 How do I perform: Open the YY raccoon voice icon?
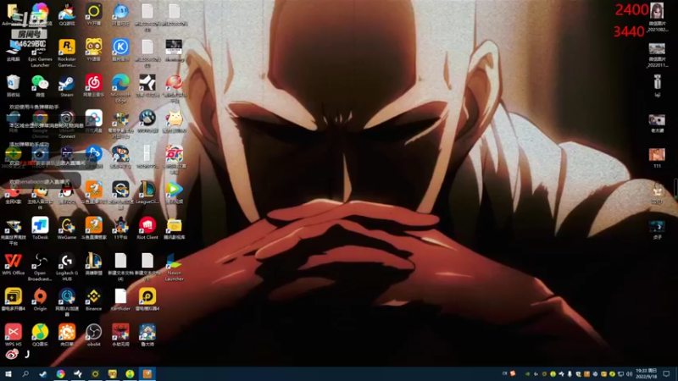point(93,50)
